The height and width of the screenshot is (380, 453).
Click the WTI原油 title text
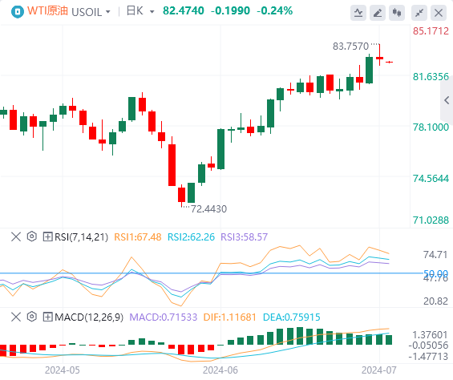pyautogui.click(x=47, y=11)
